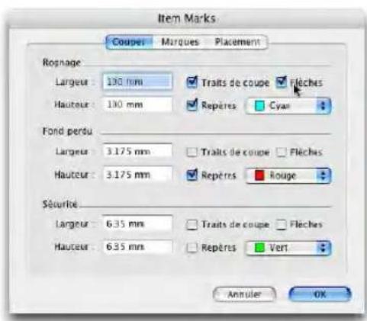Confirm with the OK button

pos(320,294)
